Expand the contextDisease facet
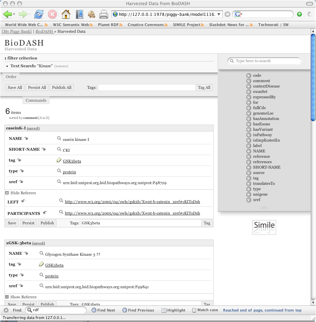This screenshot has height=322, width=316. point(248,86)
